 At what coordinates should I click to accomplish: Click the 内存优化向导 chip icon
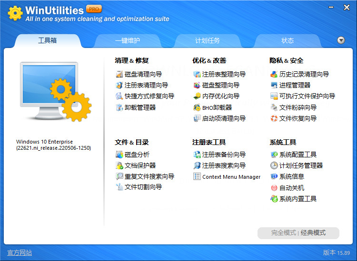point(197,96)
